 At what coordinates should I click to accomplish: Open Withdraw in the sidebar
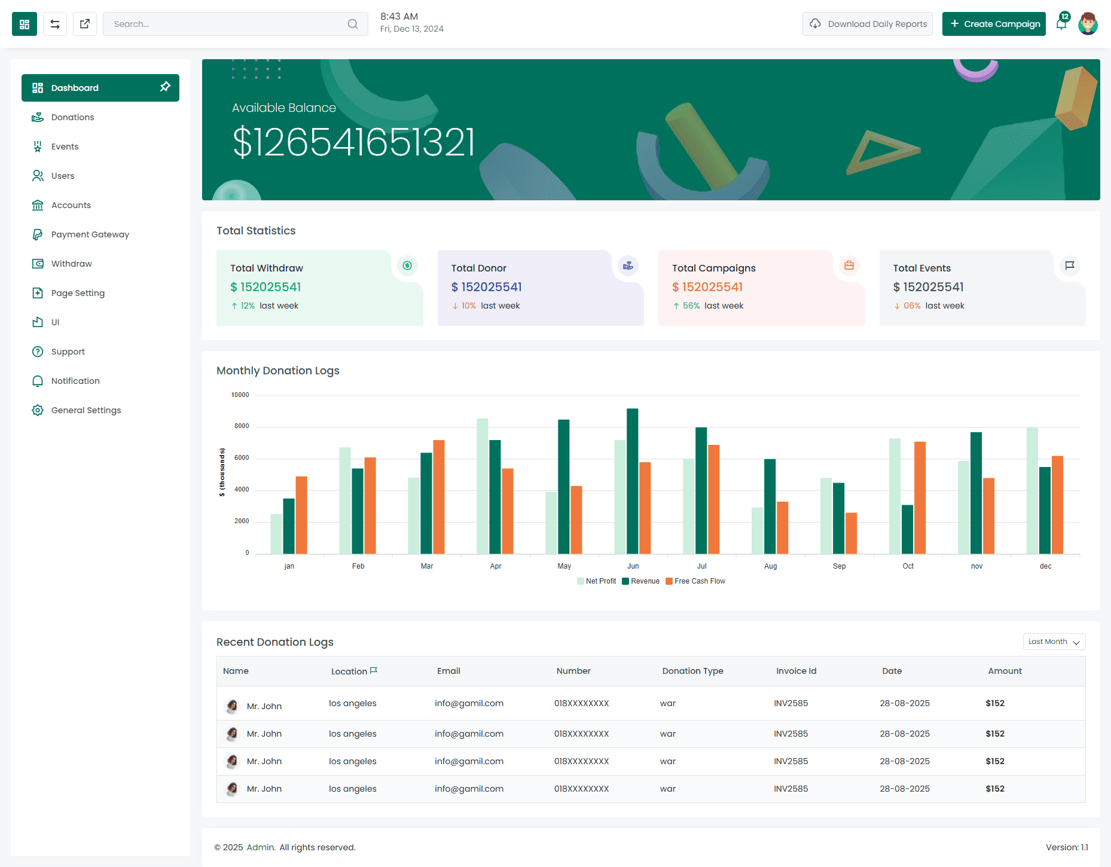point(100,264)
